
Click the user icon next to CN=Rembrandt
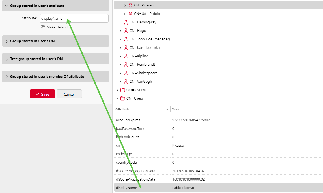pos(126,65)
